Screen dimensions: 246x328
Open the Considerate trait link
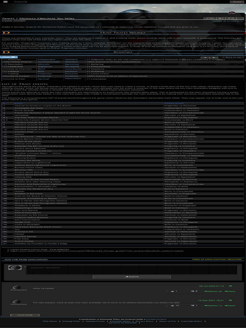pos(73,69)
